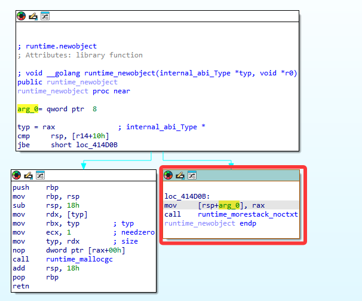Click the group nodes icon in the push rbp block
362x301 pixels.
point(40,175)
